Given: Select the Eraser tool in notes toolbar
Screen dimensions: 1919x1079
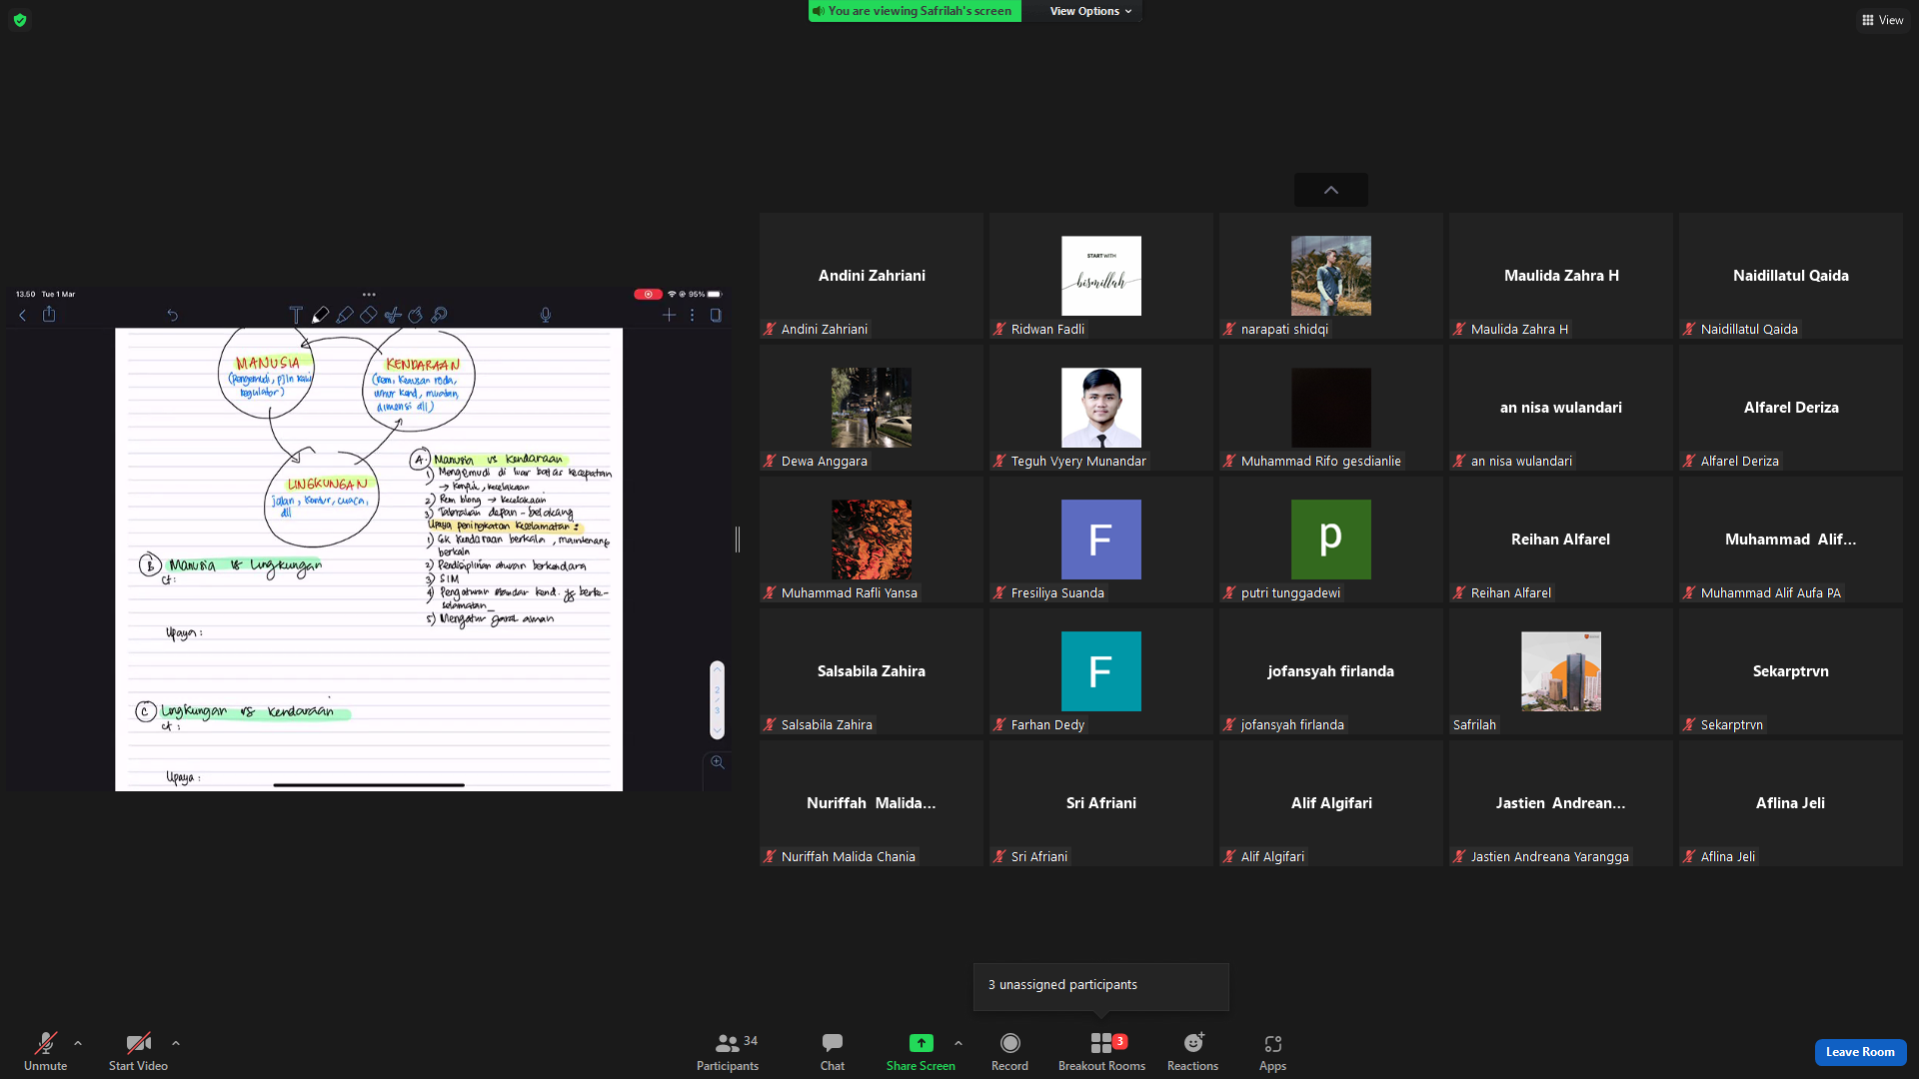Looking at the screenshot, I should 368,315.
